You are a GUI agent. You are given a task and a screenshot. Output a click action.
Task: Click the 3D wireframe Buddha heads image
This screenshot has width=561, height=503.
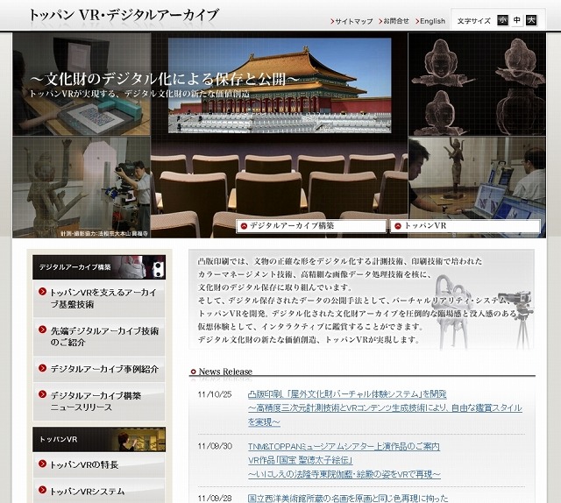point(477,84)
